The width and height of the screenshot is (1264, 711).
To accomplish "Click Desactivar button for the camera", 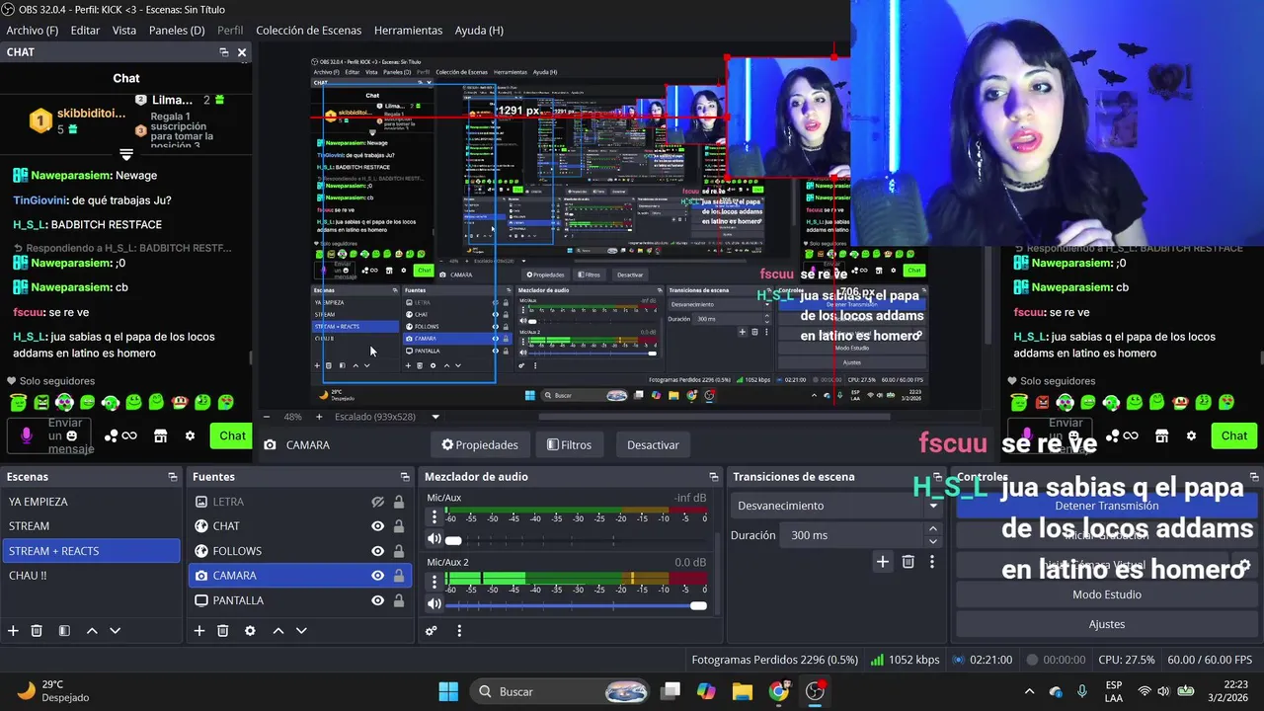I will (653, 444).
